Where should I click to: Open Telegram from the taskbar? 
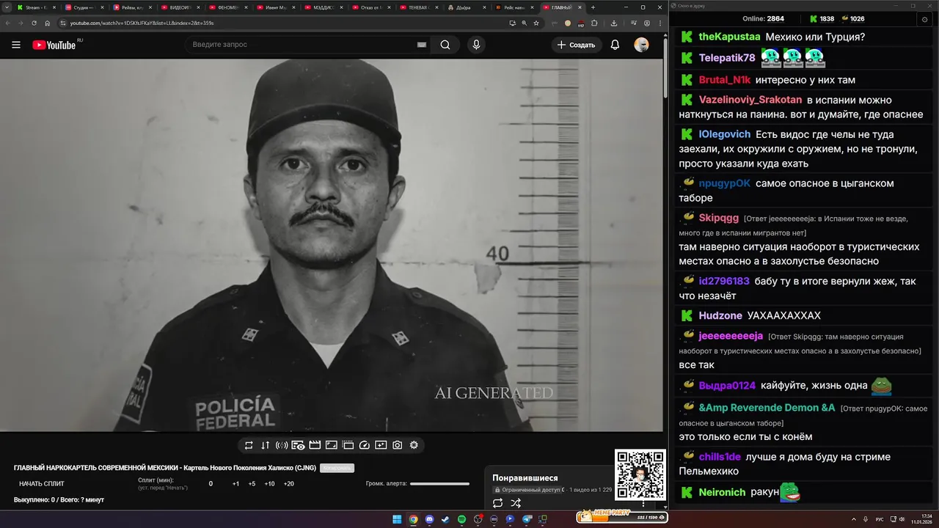(526, 519)
